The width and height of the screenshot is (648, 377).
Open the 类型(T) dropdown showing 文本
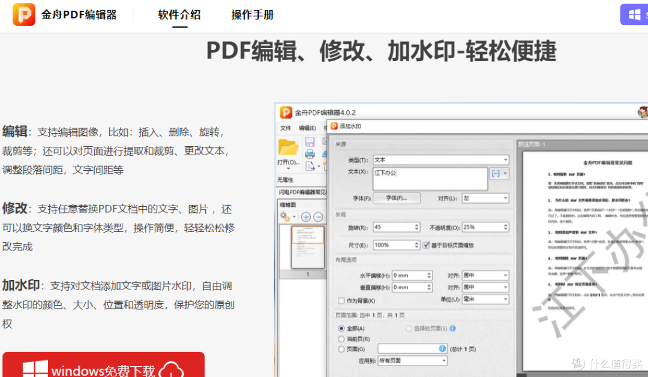[x=441, y=160]
